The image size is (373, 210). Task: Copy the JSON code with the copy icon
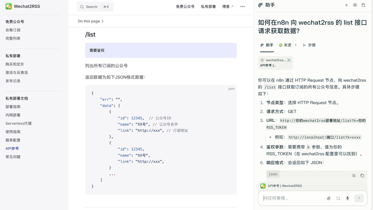click(x=362, y=176)
